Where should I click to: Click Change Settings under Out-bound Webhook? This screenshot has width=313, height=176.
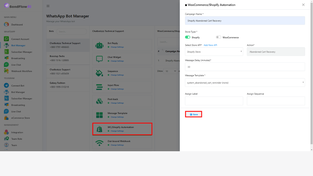(x=117, y=145)
